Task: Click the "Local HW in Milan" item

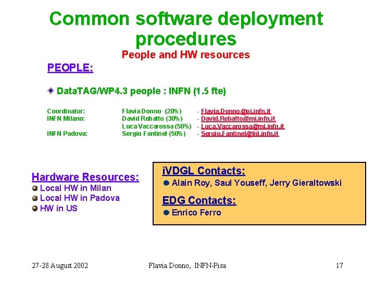Action: pyautogui.click(x=76, y=188)
